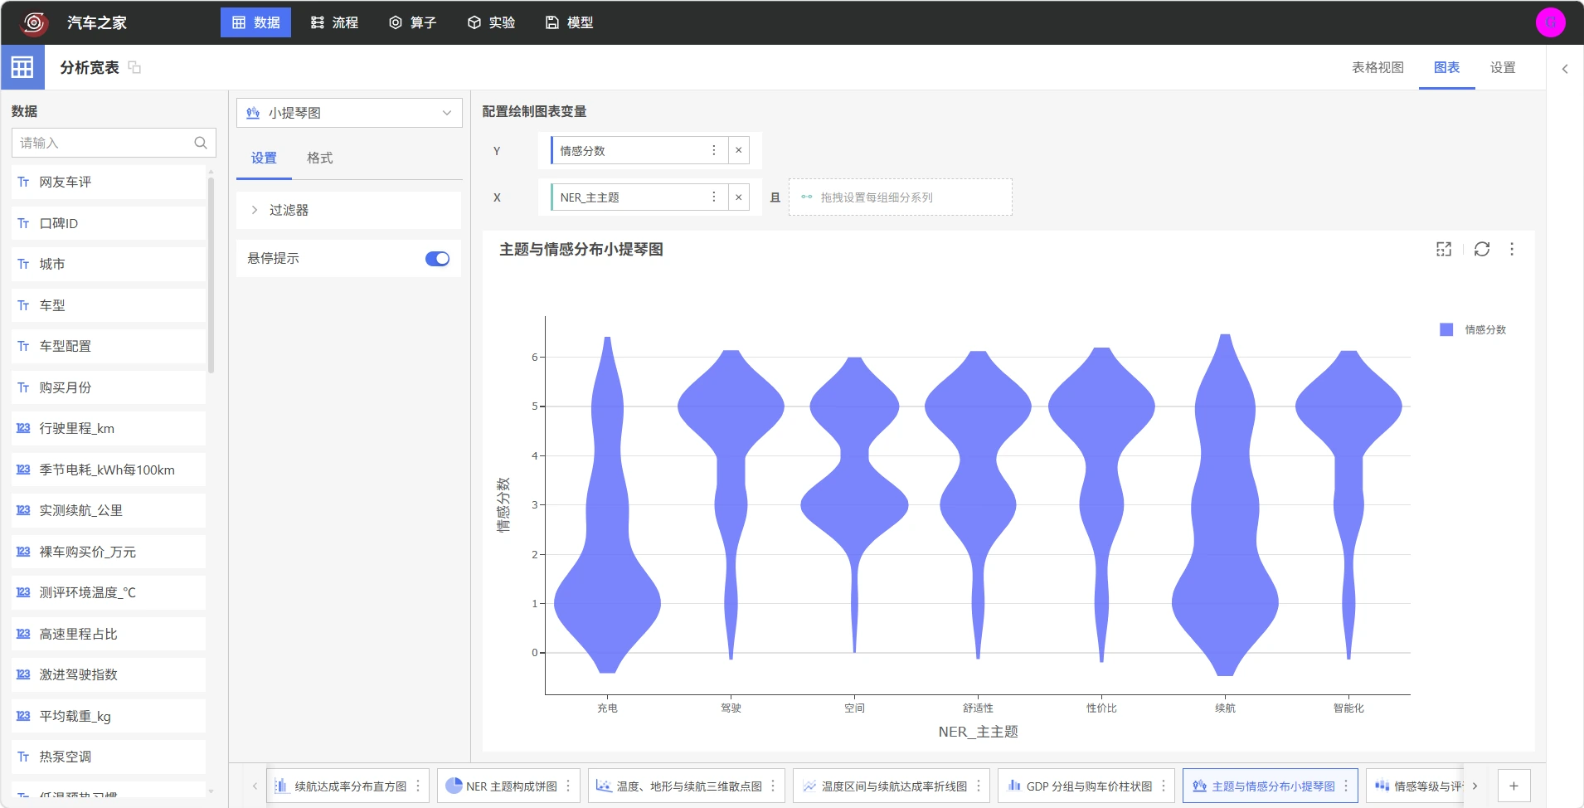Remove NER_主主题 from X axis
The height and width of the screenshot is (808, 1584).
tap(738, 197)
